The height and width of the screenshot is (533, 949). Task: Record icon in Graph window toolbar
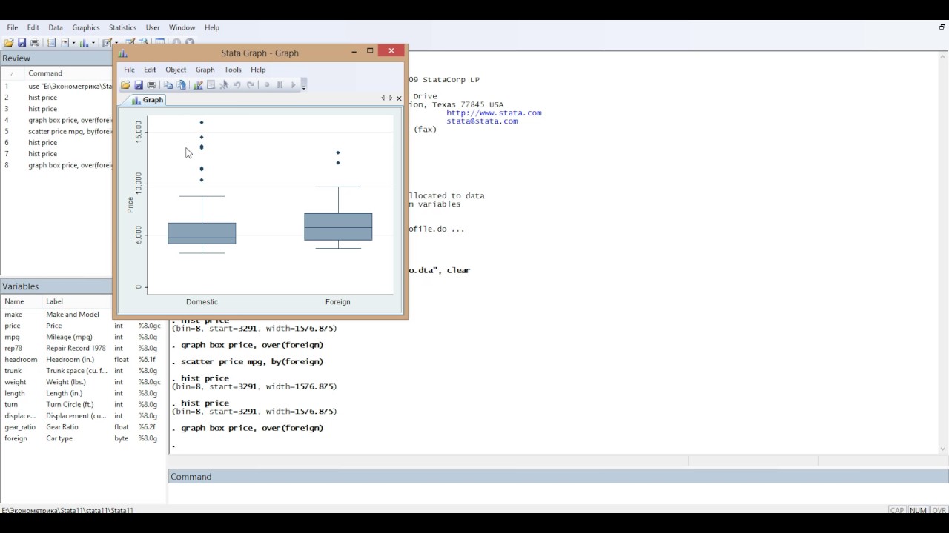(x=267, y=84)
